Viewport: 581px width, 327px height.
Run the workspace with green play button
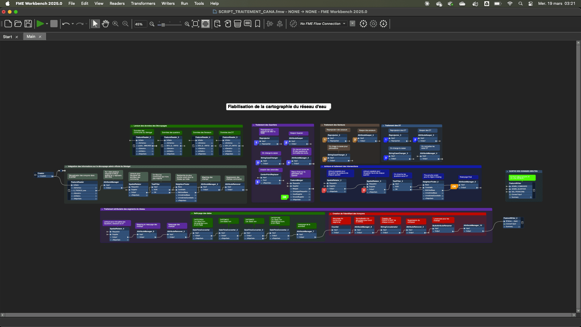pyautogui.click(x=40, y=24)
